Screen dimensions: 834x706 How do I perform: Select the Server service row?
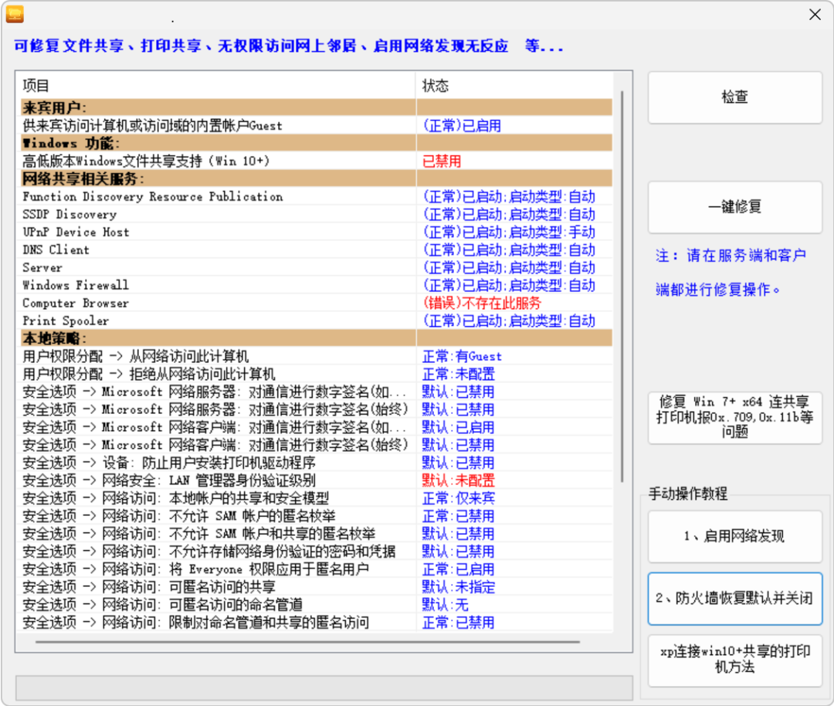tap(317, 267)
